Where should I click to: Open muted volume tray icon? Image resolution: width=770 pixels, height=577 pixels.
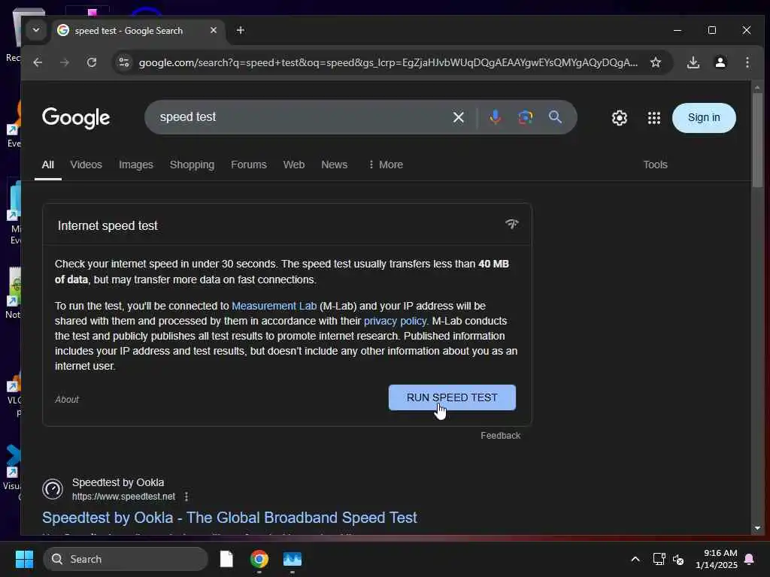point(678,559)
